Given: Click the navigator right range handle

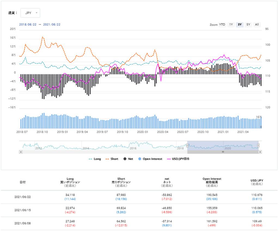Looking at the screenshot, I should [258, 145].
